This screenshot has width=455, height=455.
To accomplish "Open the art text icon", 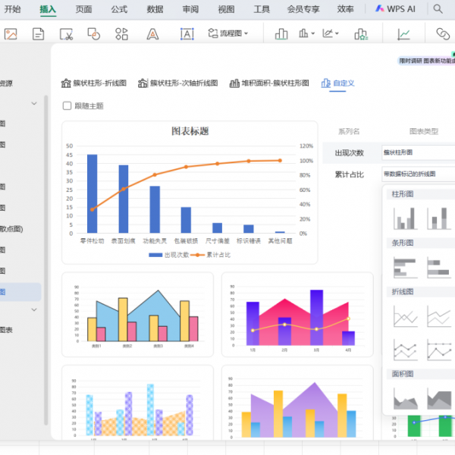I will [x=152, y=34].
